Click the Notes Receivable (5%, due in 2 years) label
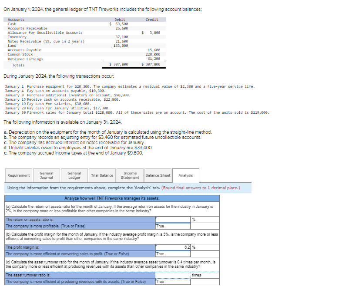Viewport: 342px width, 286px height. (46, 41)
